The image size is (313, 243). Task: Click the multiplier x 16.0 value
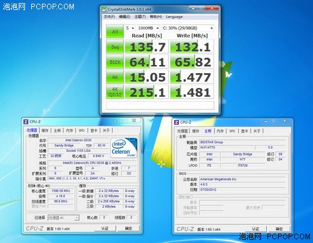click(x=61, y=196)
